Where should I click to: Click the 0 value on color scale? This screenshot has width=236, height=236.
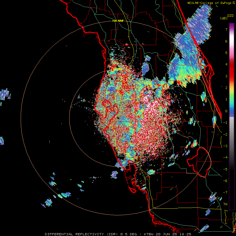click(226, 111)
